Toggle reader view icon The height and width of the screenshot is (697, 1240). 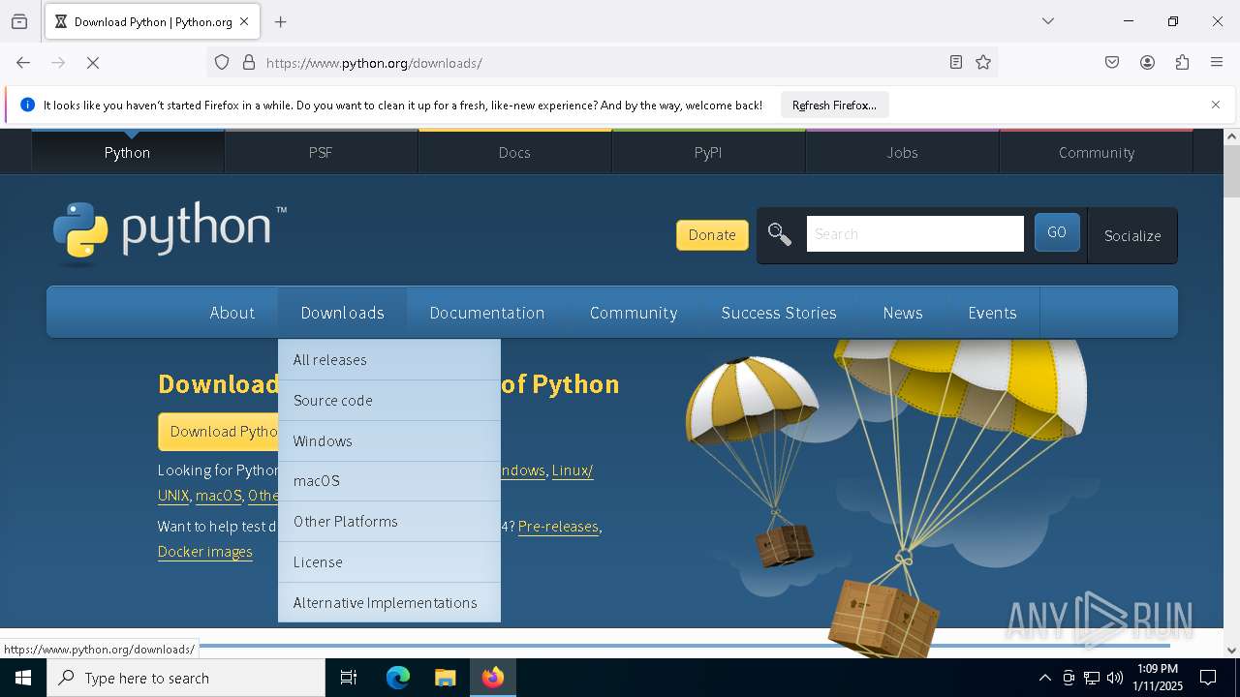click(956, 63)
